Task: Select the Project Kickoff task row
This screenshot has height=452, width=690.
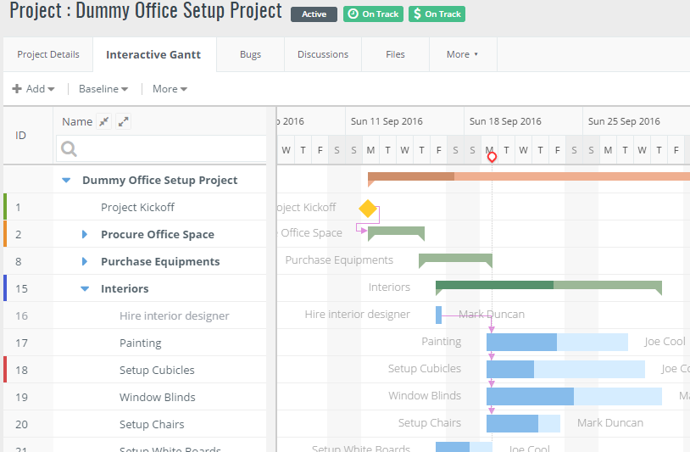Action: click(x=135, y=207)
